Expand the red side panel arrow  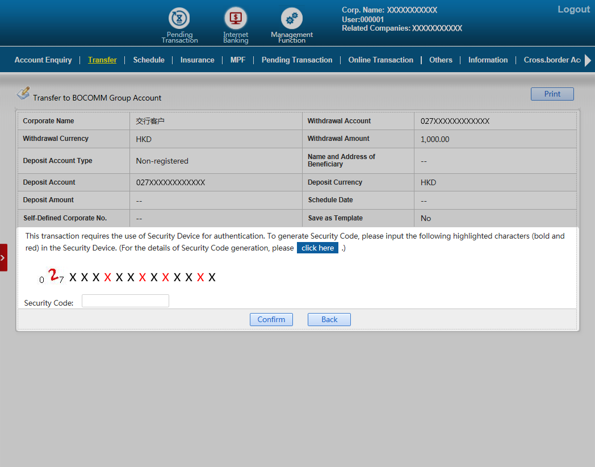coord(3,257)
